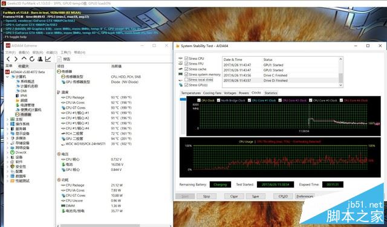The width and height of the screenshot is (387, 227).
Task: Open the Statistics tab
Action: 271,93
